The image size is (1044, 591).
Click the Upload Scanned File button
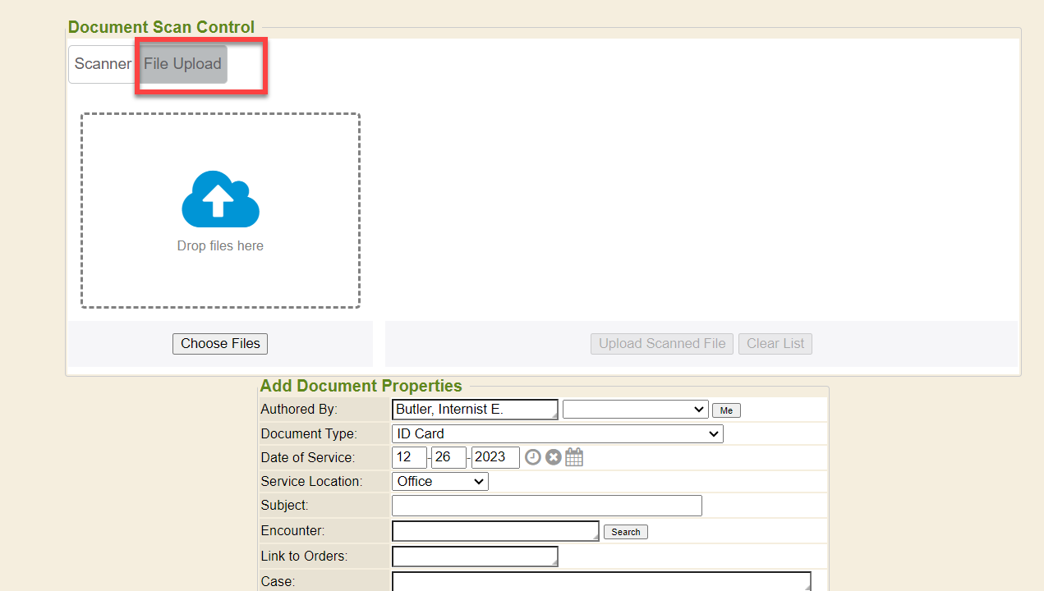coord(662,344)
